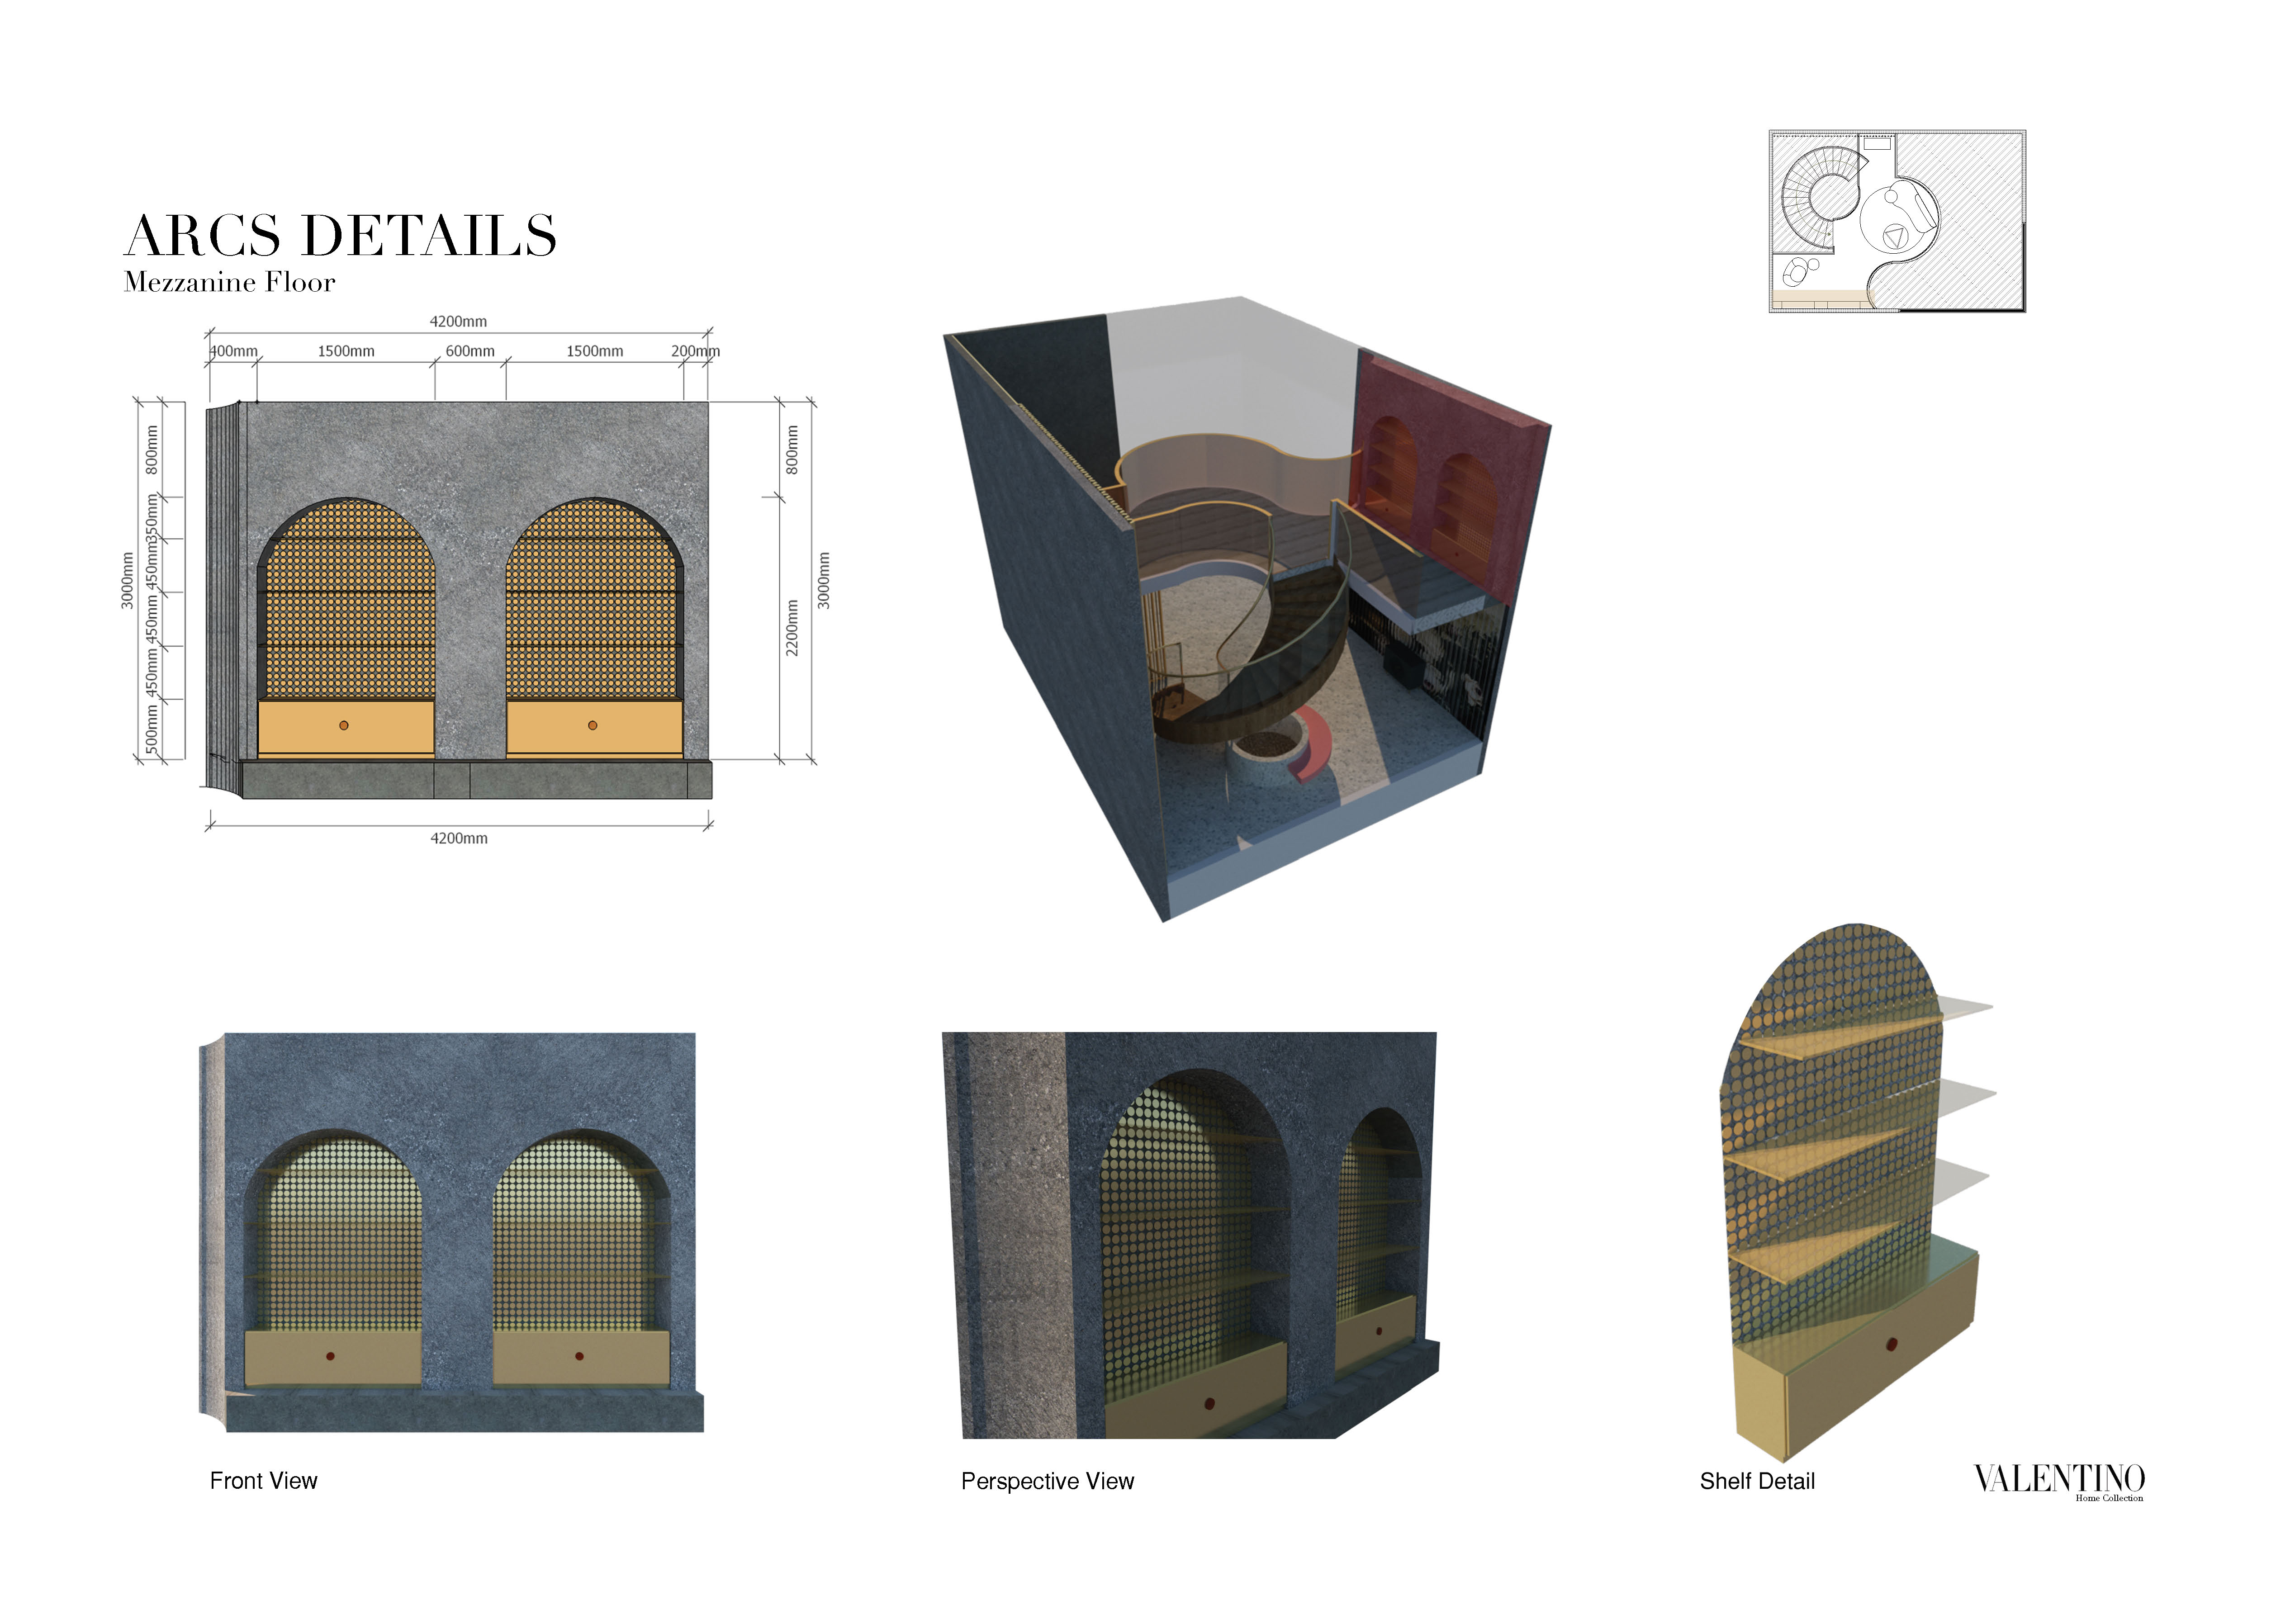Open the Front View render image
Screen dimensions: 2276x1624
coord(452,1232)
